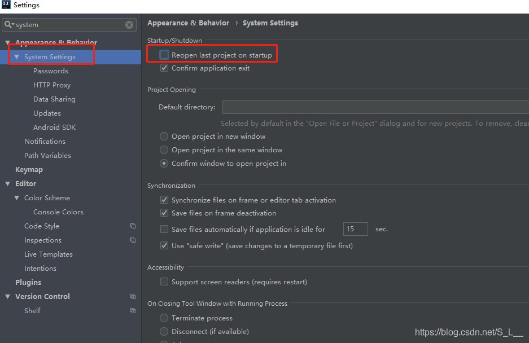
Task: Open the Code Style settings
Action: [42, 226]
